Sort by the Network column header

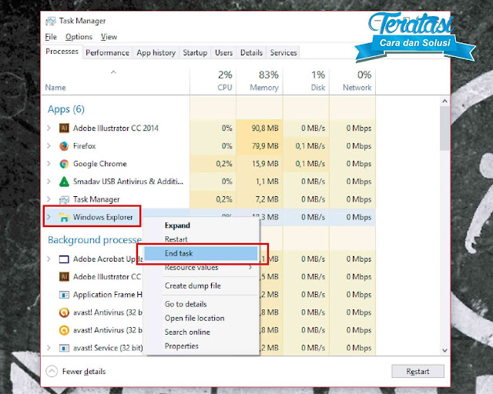tap(353, 82)
